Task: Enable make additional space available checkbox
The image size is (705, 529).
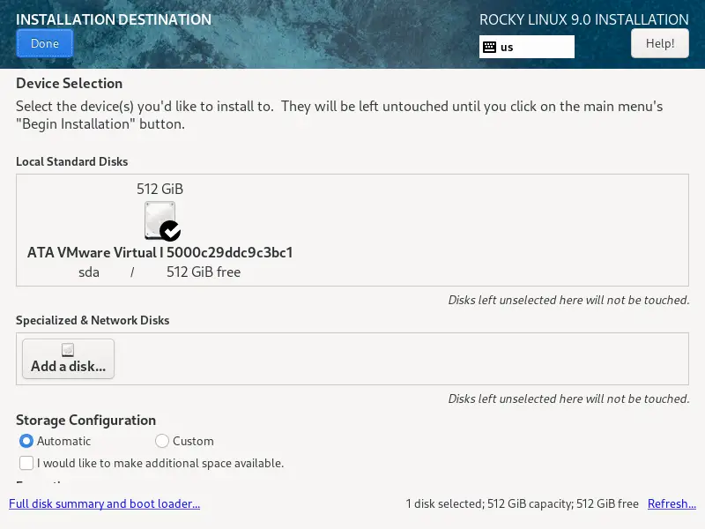Action: (x=26, y=463)
